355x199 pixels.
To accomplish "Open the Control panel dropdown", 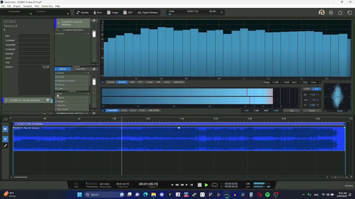I will click(x=68, y=14).
